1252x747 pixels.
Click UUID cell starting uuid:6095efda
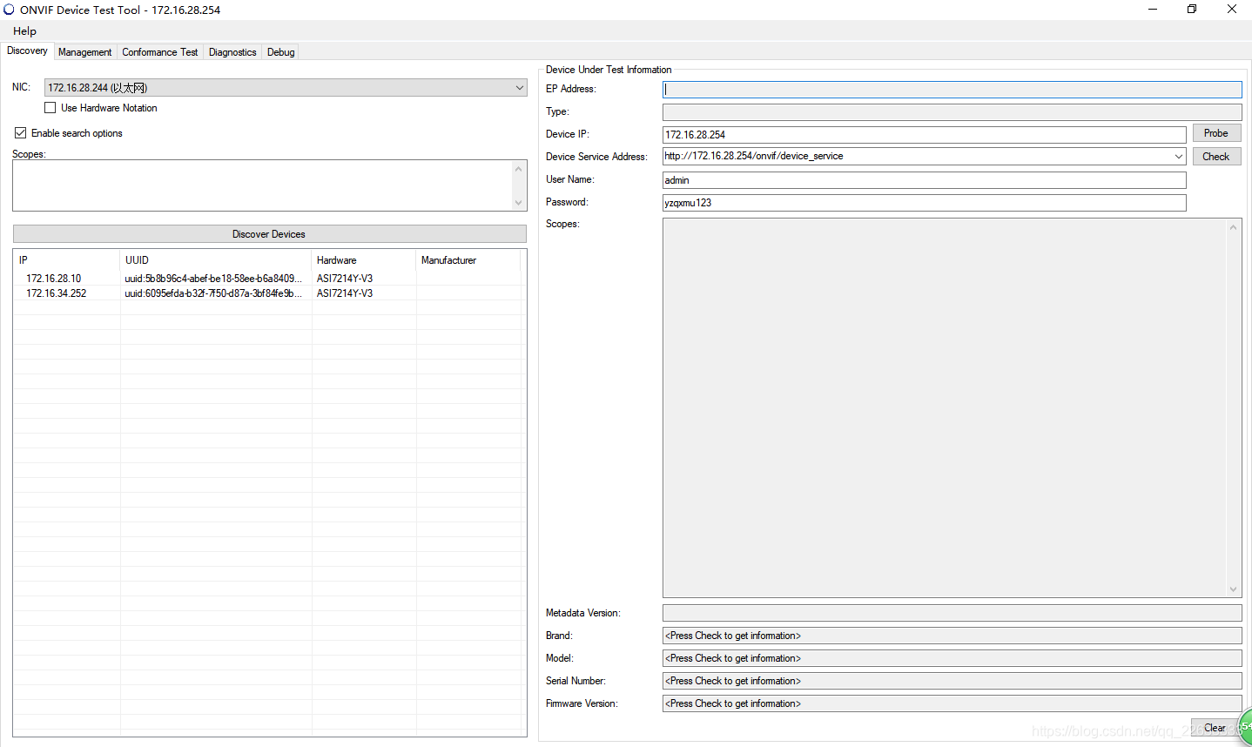(213, 293)
